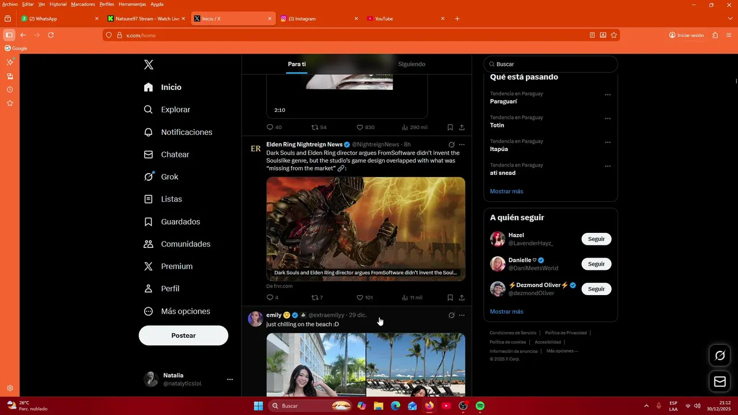
Task: Open Natalia account menu dots
Action: 230,379
